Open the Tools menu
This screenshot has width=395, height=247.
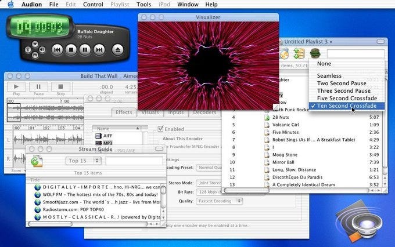(x=144, y=4)
